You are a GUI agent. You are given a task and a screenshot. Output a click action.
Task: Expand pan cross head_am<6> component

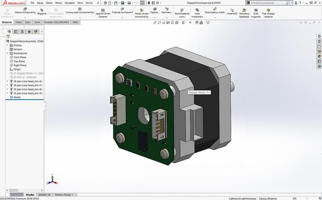pos(7,81)
